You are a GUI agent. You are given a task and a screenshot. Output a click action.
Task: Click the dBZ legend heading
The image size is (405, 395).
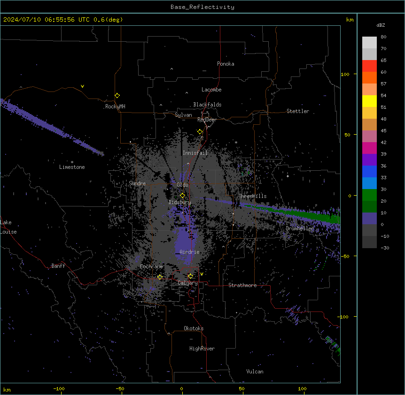(381, 25)
